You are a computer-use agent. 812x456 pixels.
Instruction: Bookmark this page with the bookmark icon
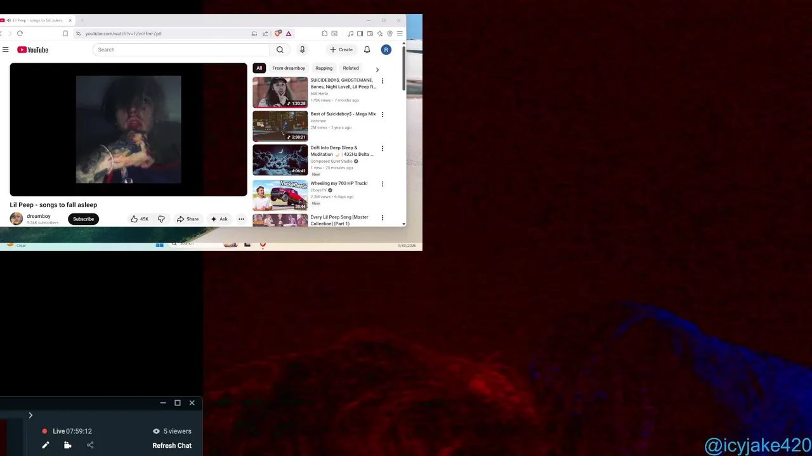65,34
